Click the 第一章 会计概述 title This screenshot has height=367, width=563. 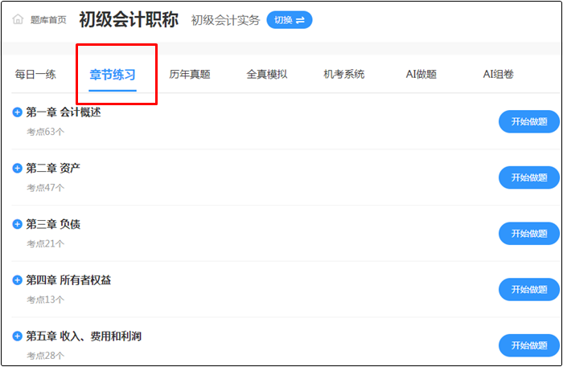coord(64,112)
